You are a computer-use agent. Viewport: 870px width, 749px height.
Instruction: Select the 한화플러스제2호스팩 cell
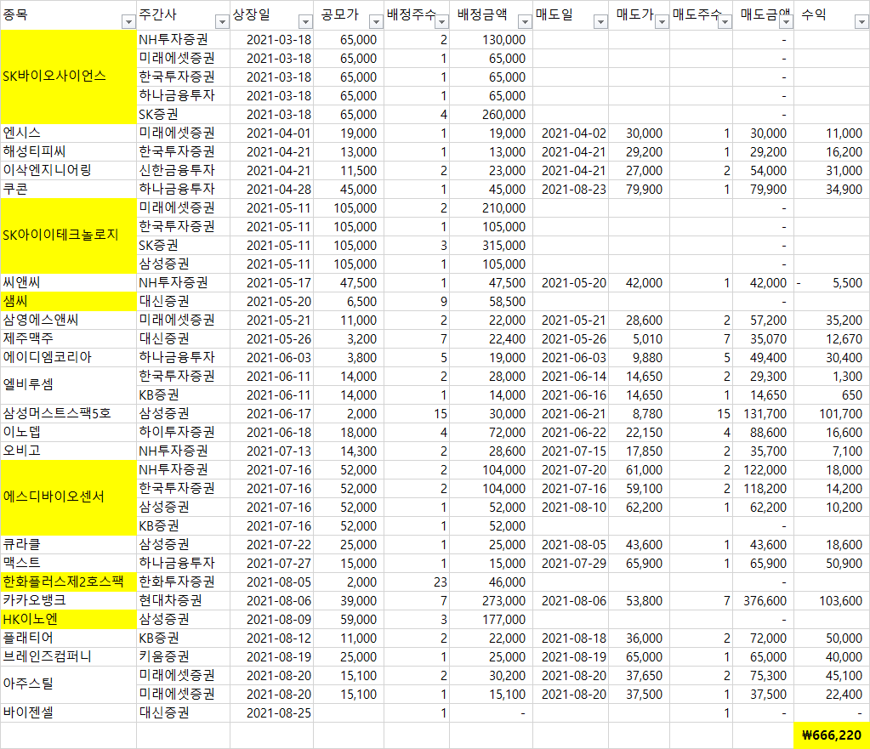pyautogui.click(x=69, y=582)
